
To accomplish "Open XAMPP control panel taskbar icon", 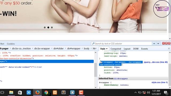I will (x=55, y=93).
